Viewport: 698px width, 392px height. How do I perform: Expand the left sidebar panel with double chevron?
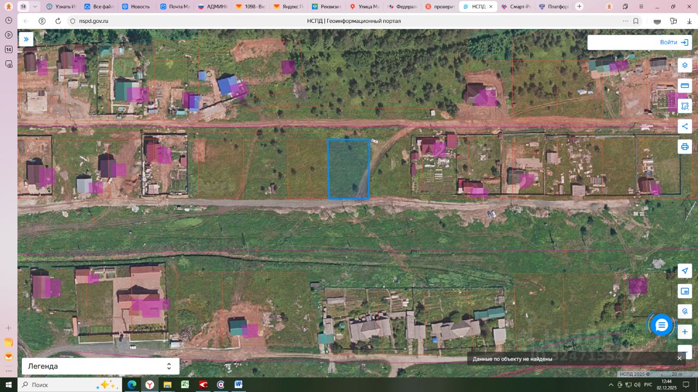pyautogui.click(x=26, y=39)
